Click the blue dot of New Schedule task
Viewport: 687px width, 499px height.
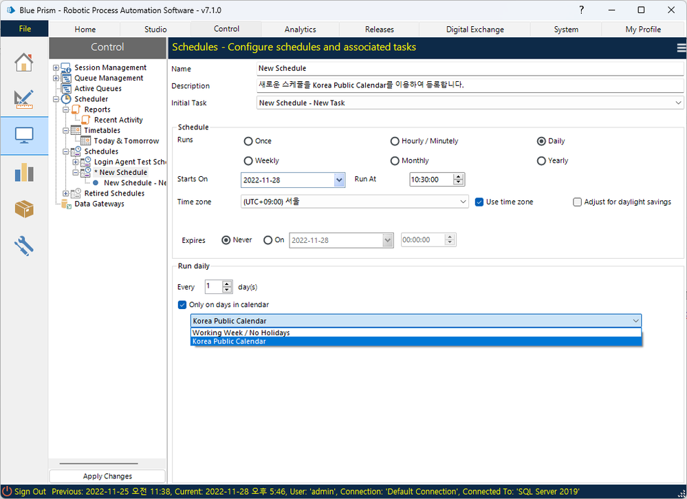point(96,183)
